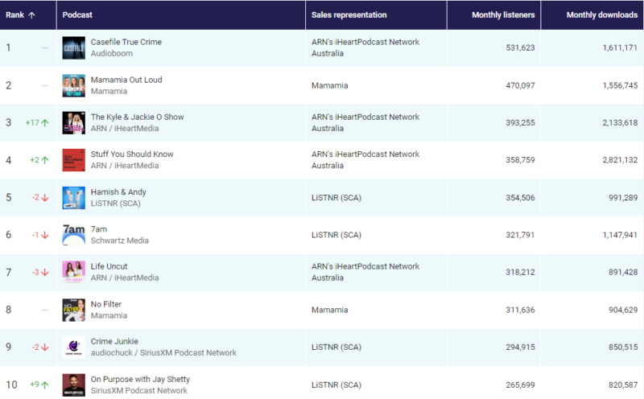This screenshot has width=644, height=399.
Task: Click the Mamamia Out Loud cover image
Action: (73, 85)
